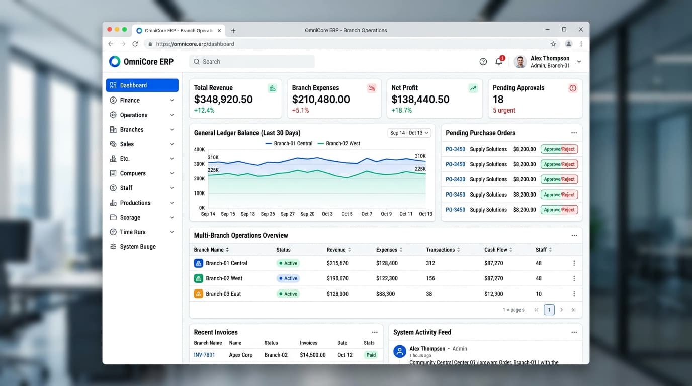Screen dimensions: 692x386
Task: Click the green Branch-02 West icon
Action: coord(199,278)
